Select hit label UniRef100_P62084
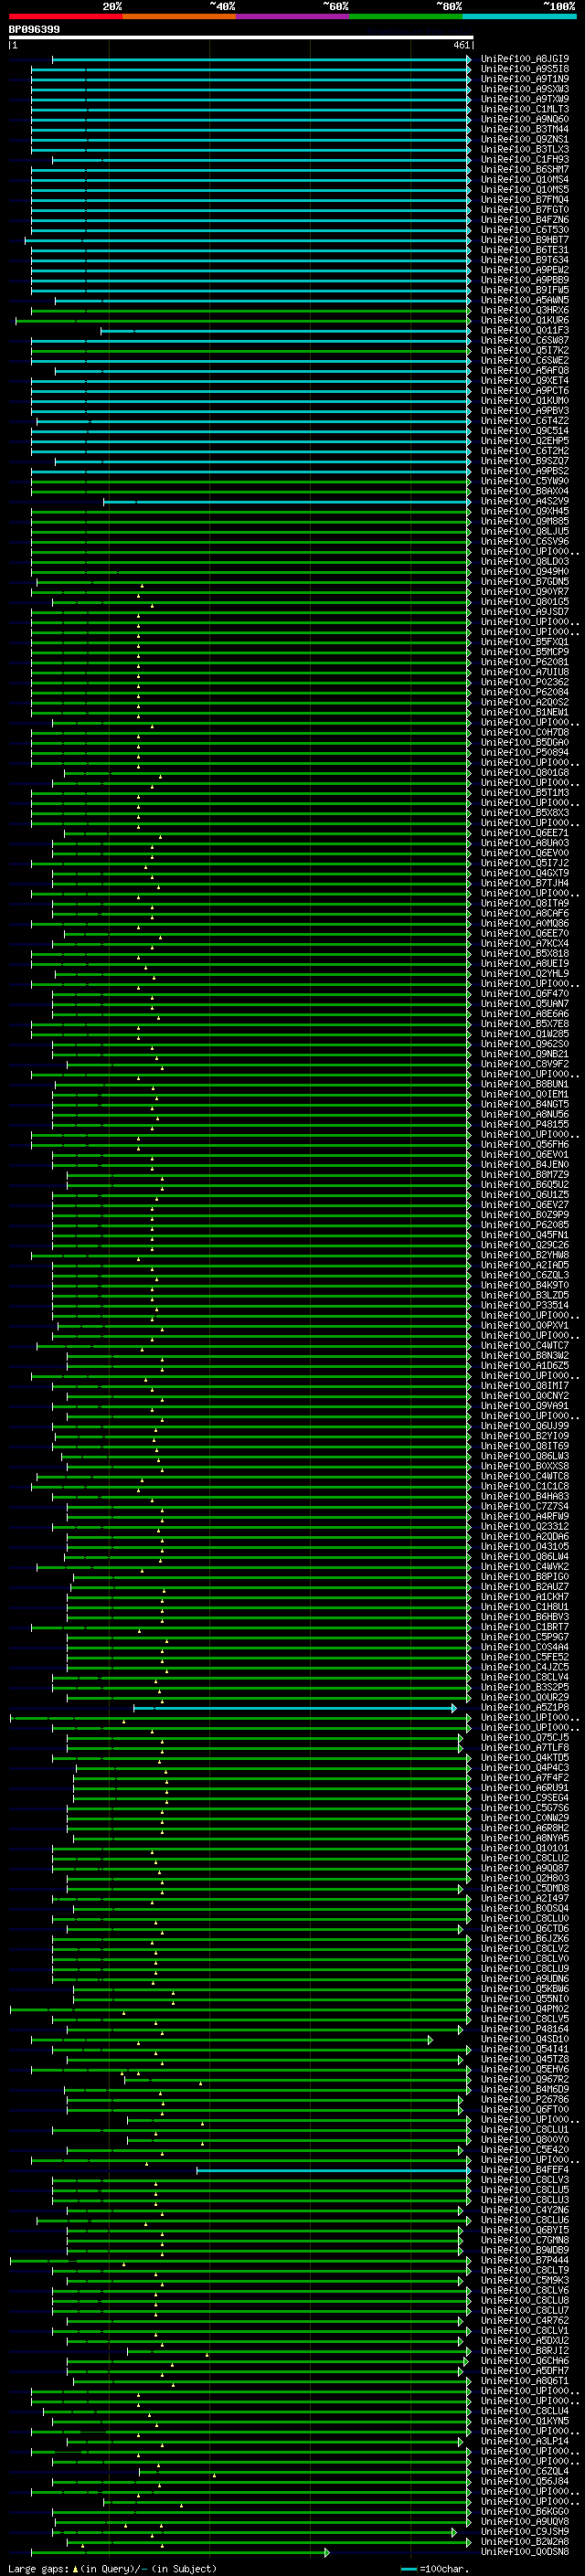 (524, 692)
